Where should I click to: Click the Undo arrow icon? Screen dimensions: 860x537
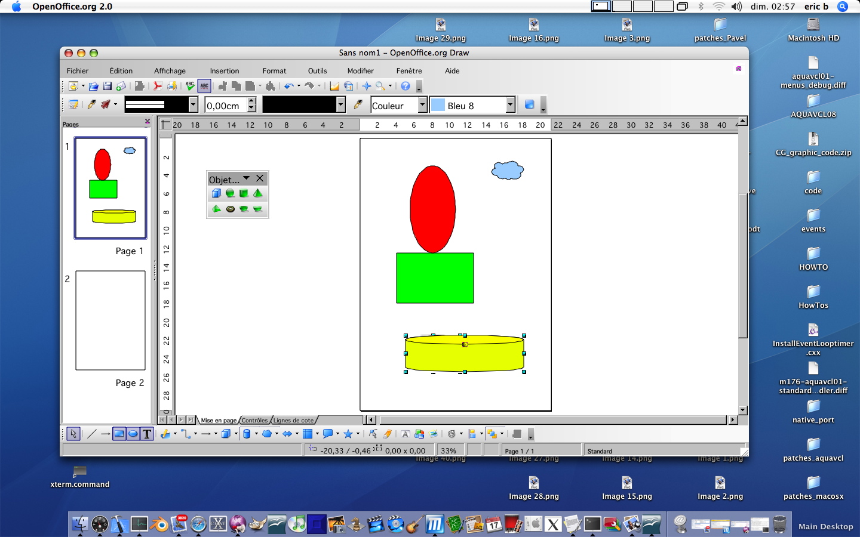(289, 86)
